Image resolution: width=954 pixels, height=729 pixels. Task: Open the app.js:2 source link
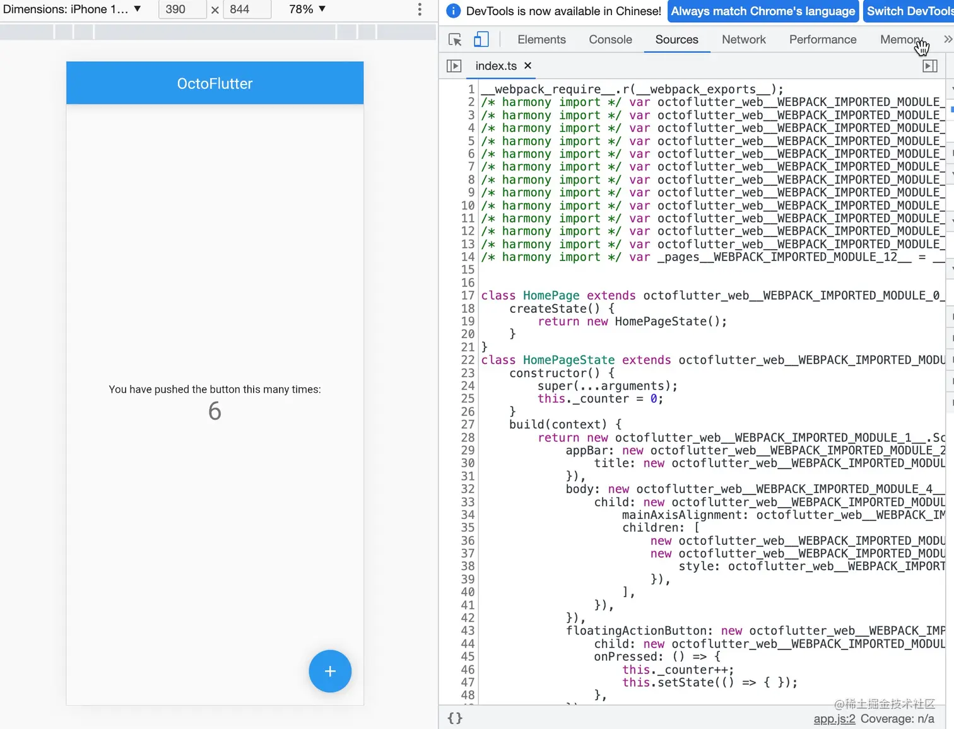[x=834, y=719]
